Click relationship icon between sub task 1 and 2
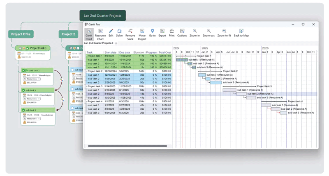 point(61,80)
